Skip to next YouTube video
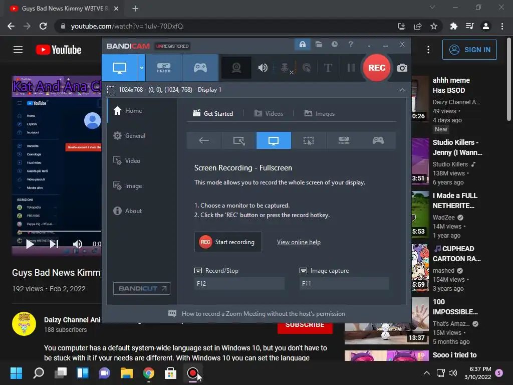Screen dimensions: 513x385 click(54, 244)
